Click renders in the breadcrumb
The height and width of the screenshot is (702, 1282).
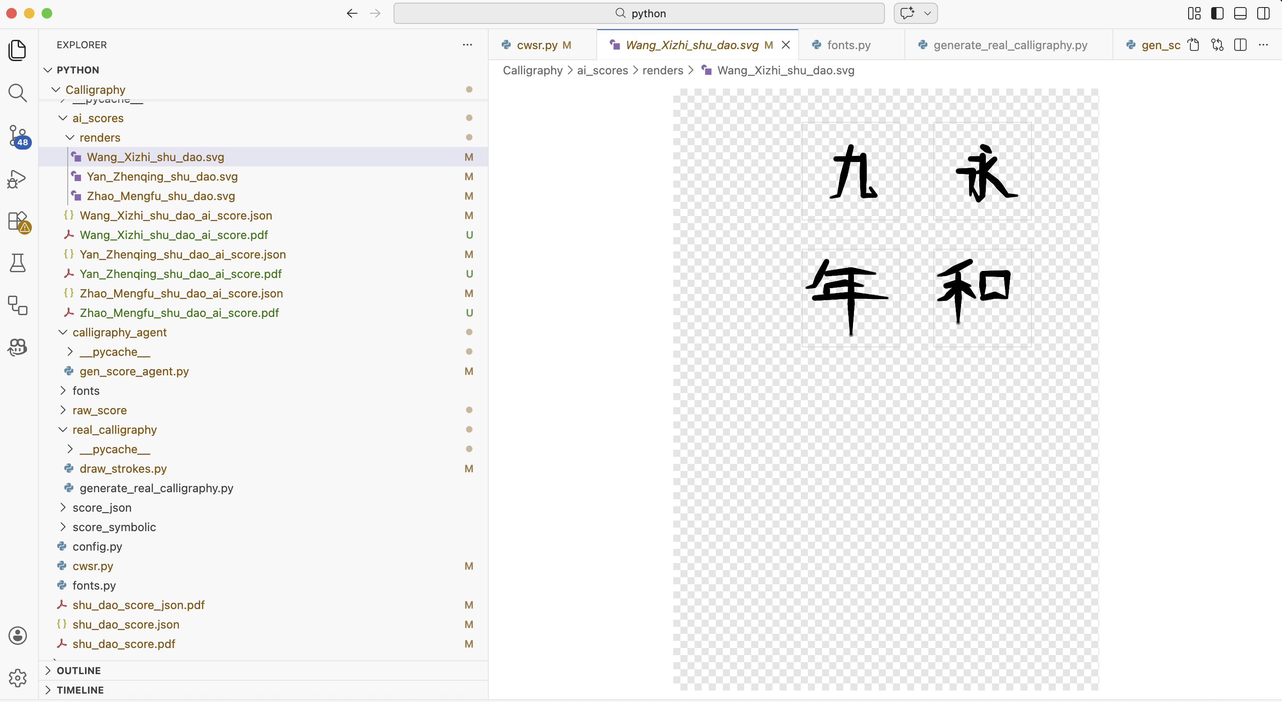coord(662,70)
